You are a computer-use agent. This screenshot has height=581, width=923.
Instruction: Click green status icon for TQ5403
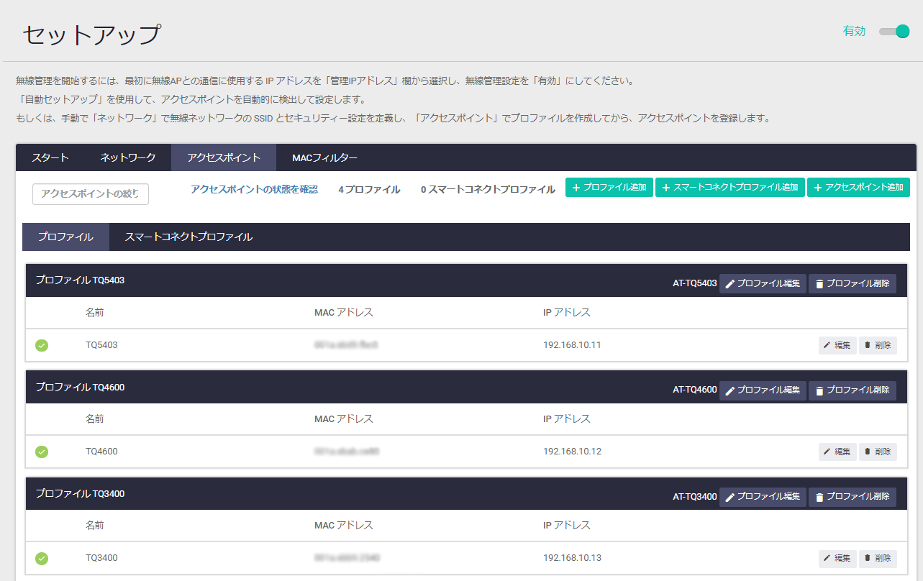pyautogui.click(x=42, y=345)
